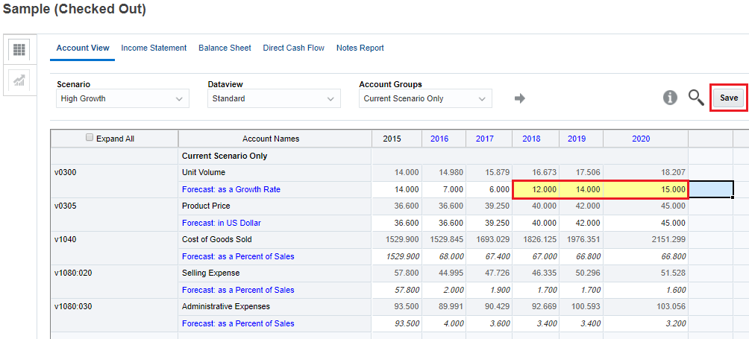
Task: Select the 2018 column header
Action: (531, 139)
